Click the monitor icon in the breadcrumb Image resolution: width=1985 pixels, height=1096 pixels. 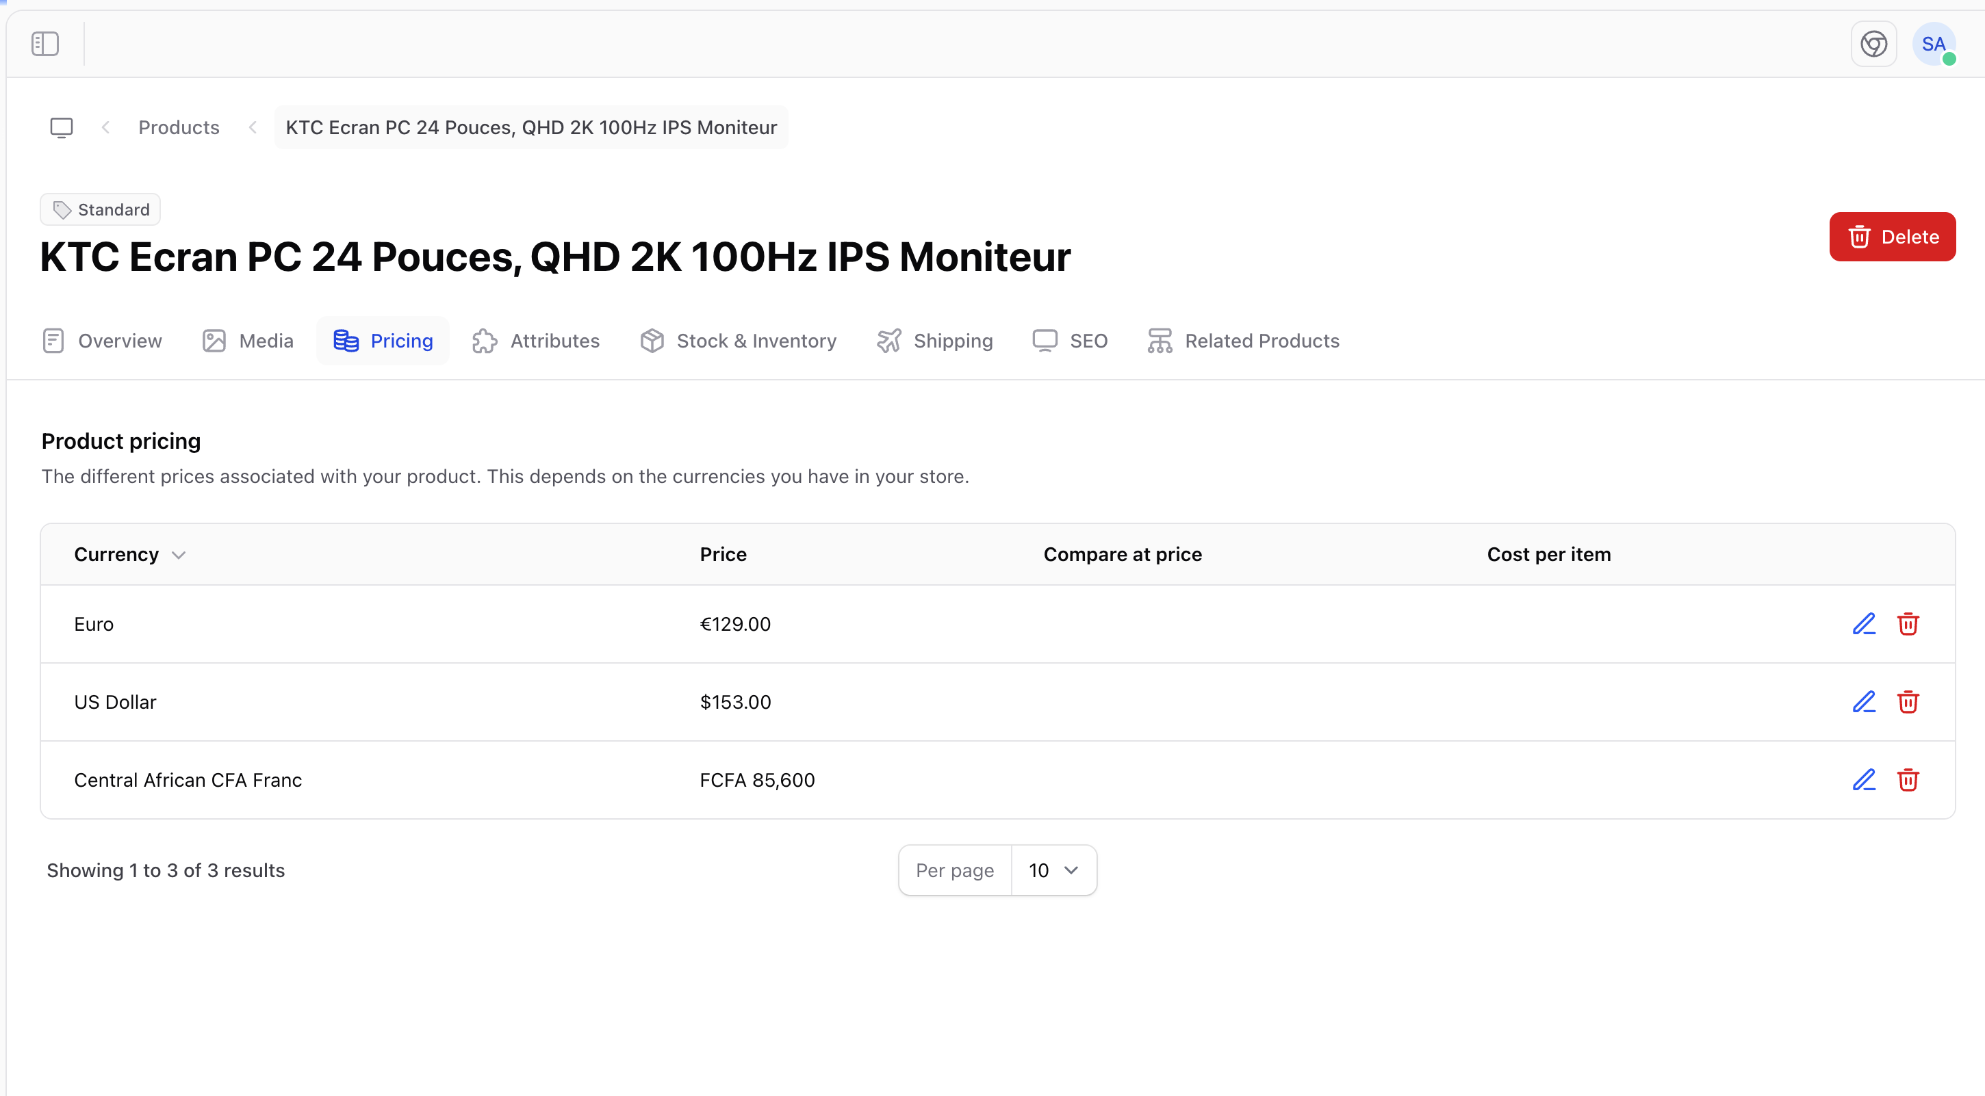click(61, 127)
